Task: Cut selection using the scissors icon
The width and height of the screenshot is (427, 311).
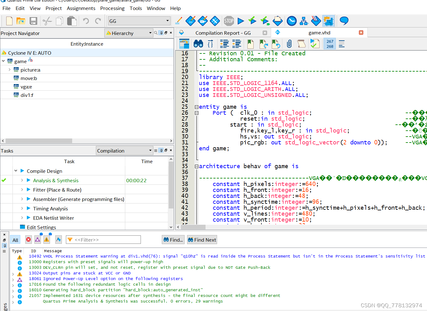Action: 47,21
